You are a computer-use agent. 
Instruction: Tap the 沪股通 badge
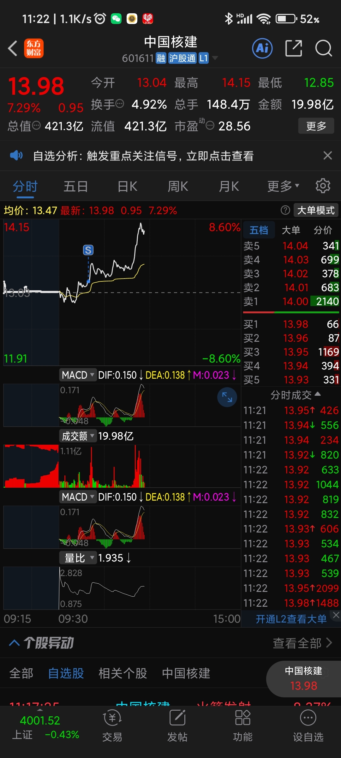click(x=182, y=58)
